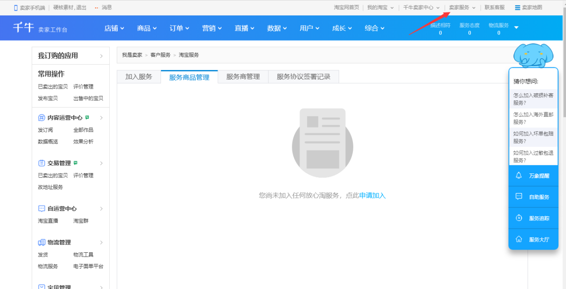566x289 pixels.
Task: Switch to the 服务商管理 tab
Action: coord(243,77)
